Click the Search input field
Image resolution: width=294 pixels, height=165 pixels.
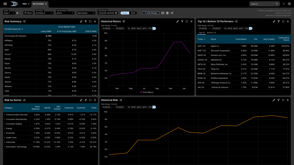pyautogui.click(x=264, y=4)
